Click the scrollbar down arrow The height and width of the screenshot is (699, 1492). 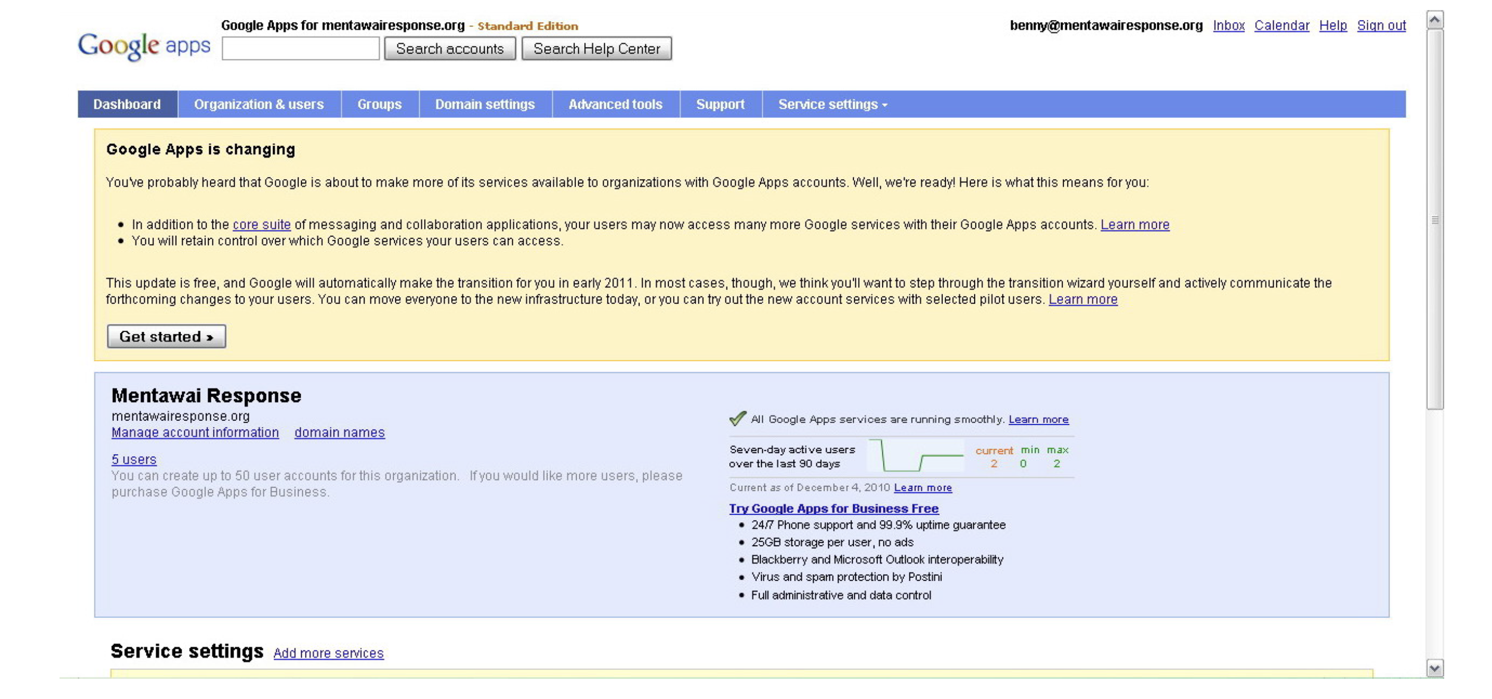(1435, 668)
